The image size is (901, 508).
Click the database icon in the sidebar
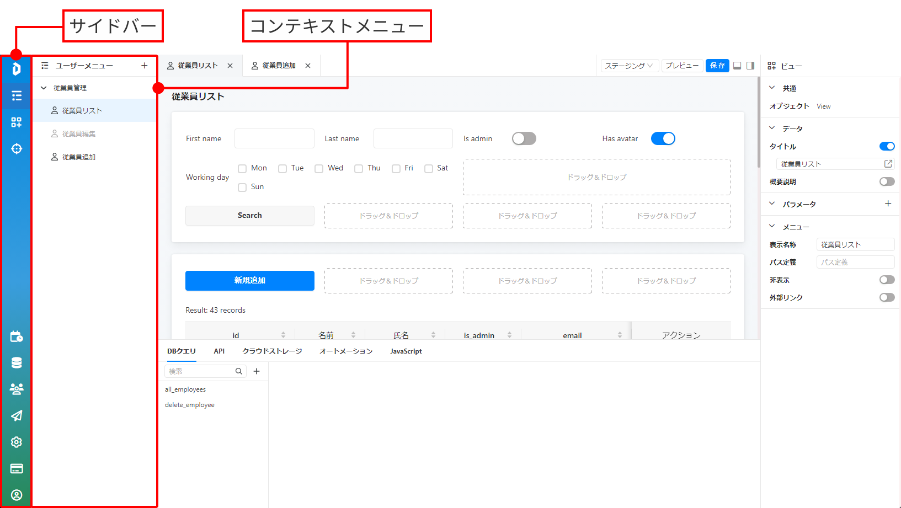pos(17,362)
